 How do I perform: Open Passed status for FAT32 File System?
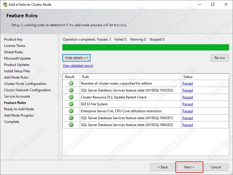click(188, 104)
